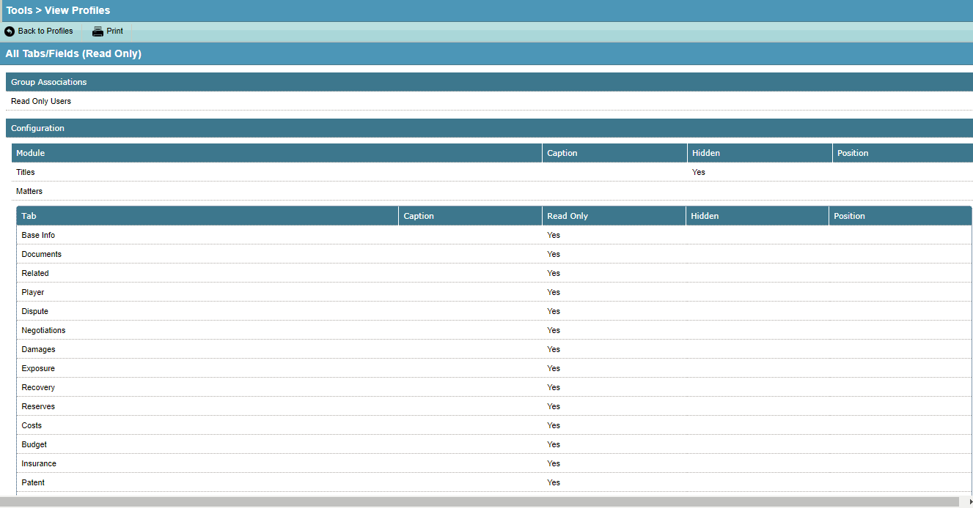This screenshot has width=973, height=508.
Task: Open the Player tab entry
Action: point(32,292)
